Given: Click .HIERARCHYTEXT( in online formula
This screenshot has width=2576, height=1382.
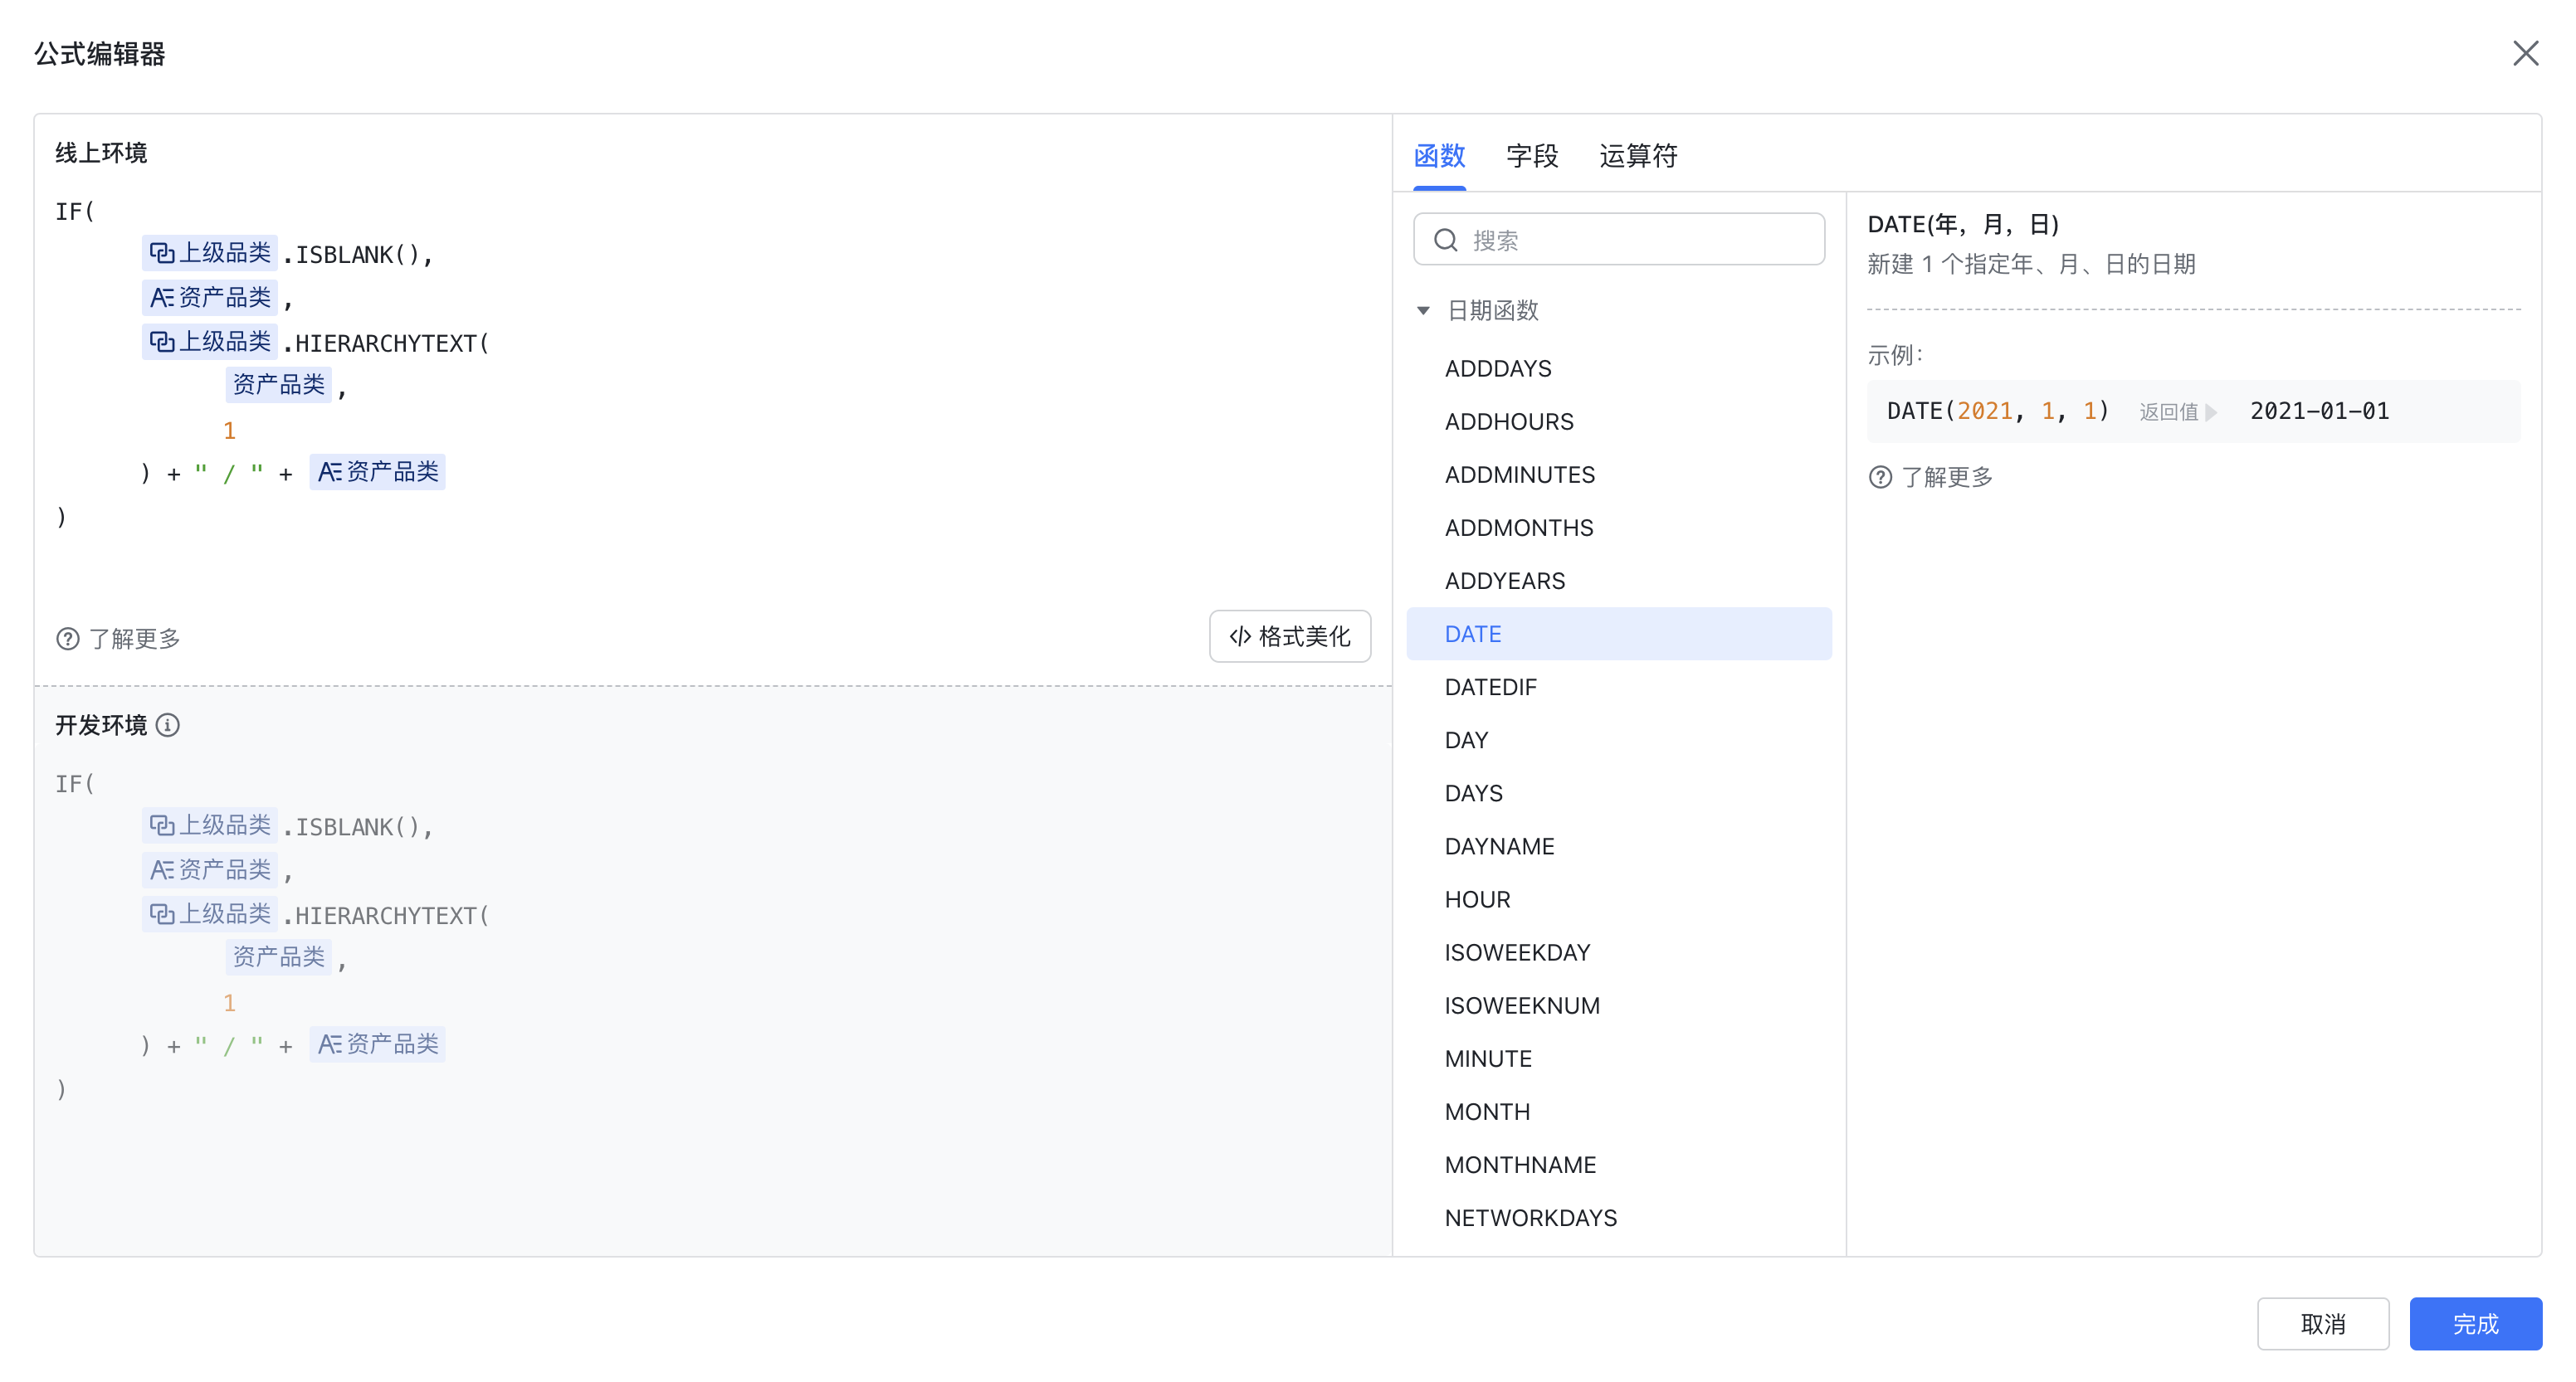Looking at the screenshot, I should (x=386, y=343).
